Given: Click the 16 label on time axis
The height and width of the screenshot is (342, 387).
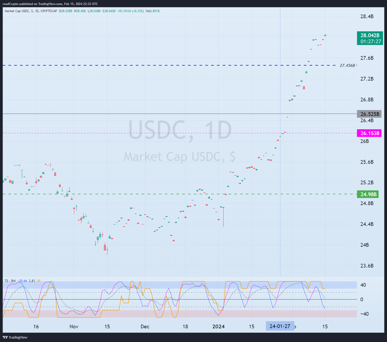Looking at the screenshot, I should [x=36, y=327].
